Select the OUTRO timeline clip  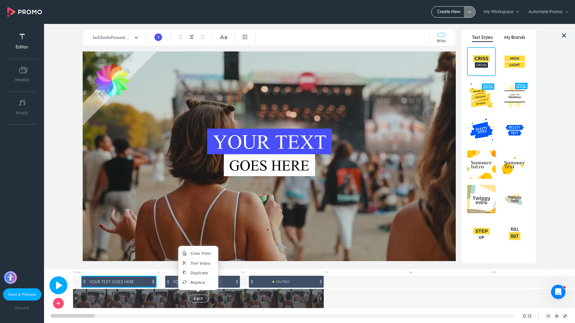286,282
